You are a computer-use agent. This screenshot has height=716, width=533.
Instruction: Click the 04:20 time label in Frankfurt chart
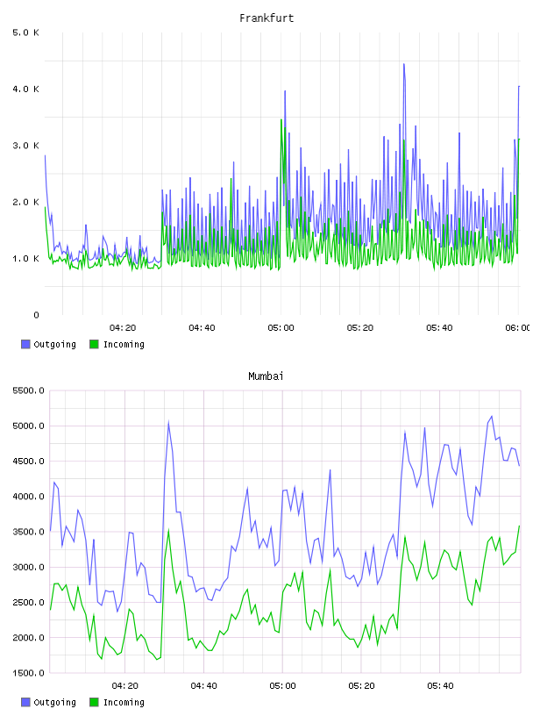point(123,328)
